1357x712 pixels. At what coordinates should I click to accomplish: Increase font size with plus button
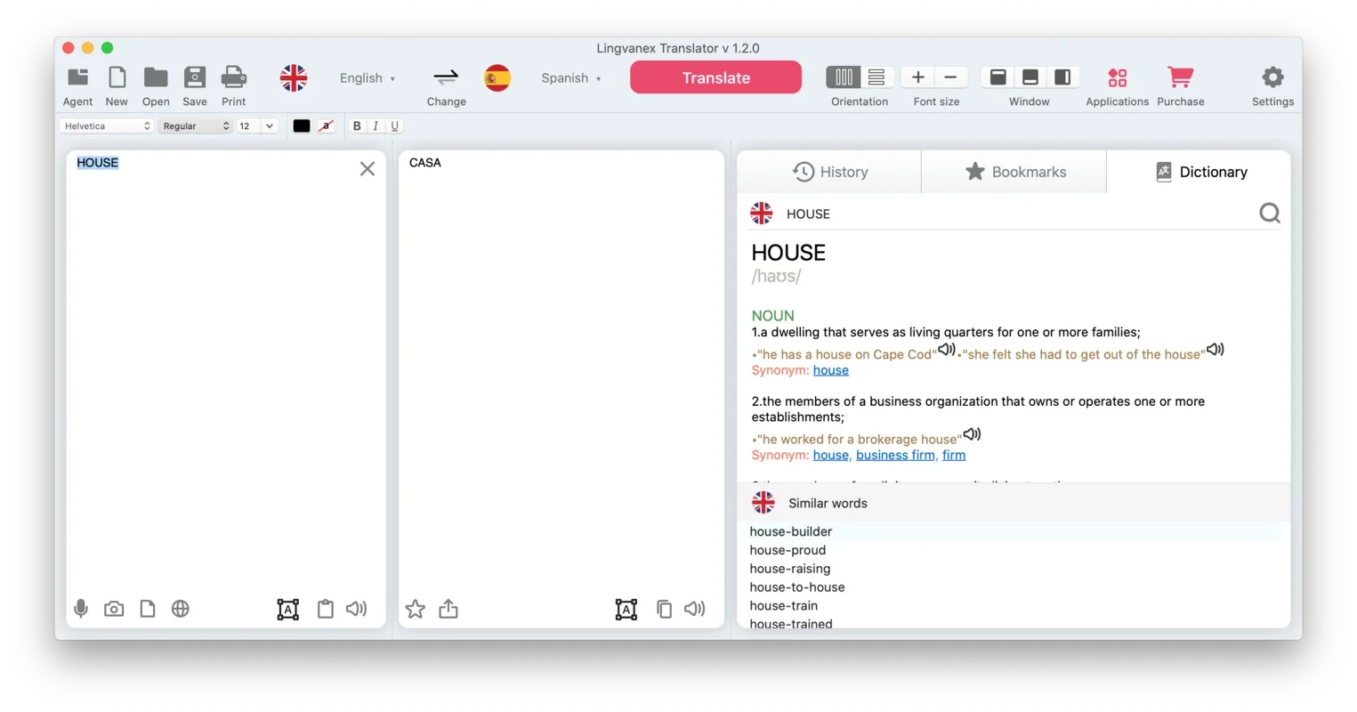[x=918, y=77]
